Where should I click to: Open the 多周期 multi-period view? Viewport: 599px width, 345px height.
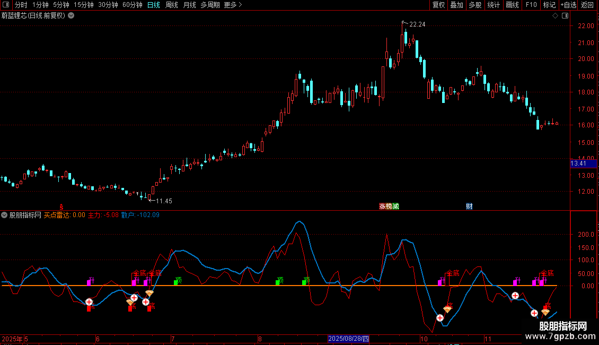[x=210, y=5]
